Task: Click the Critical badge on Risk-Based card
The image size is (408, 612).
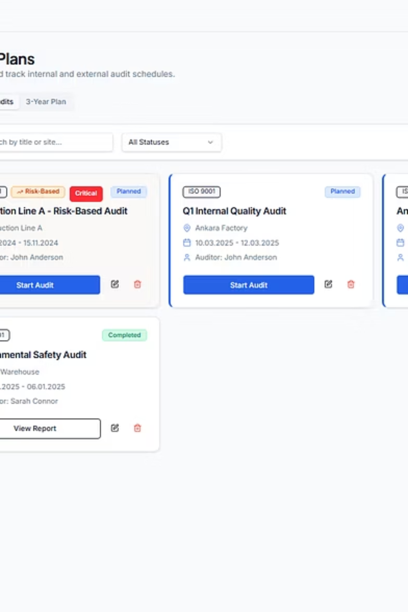Action: [x=86, y=193]
